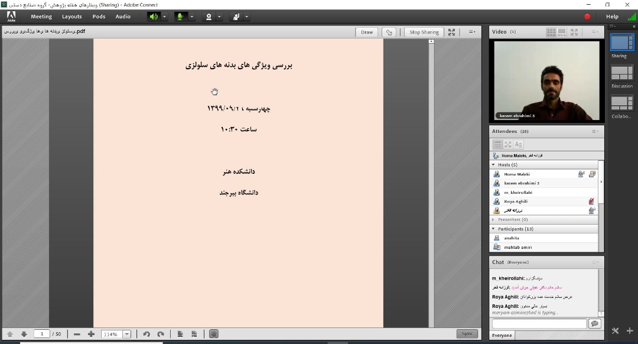
Task: Go to the next page arrow
Action: (x=24, y=334)
